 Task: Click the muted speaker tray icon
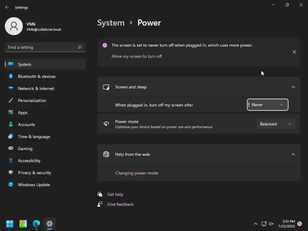click(271, 224)
